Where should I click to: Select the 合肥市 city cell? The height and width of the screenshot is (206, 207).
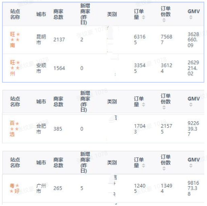point(41,129)
